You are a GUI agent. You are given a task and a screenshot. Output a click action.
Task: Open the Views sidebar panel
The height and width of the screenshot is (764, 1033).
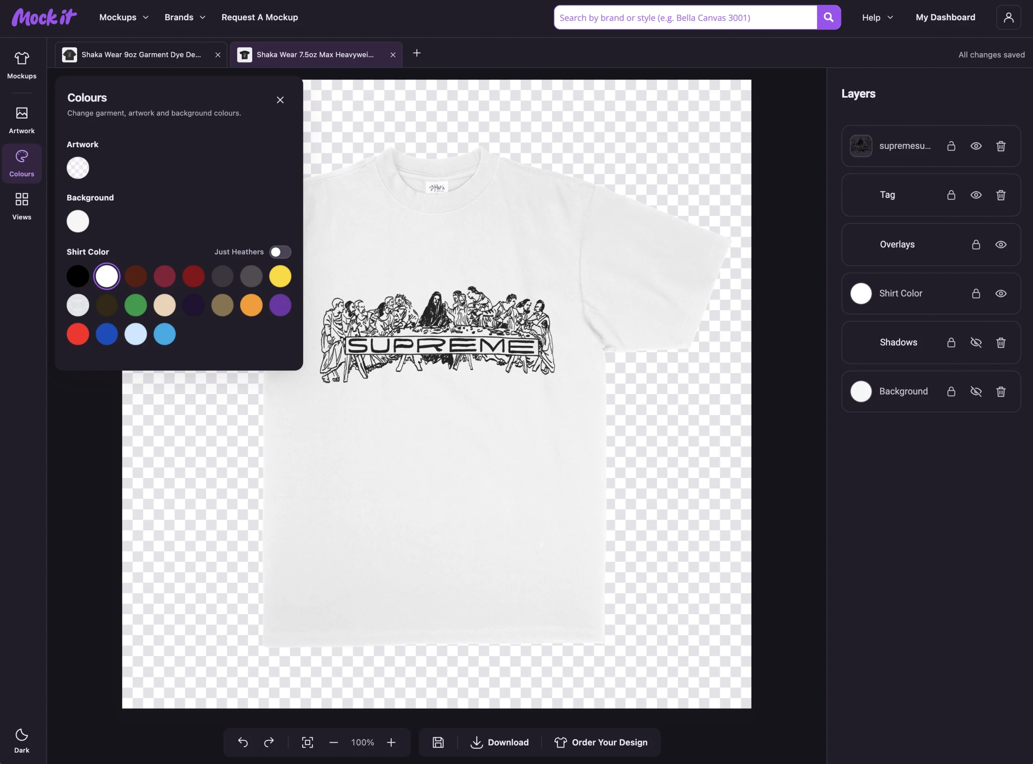(21, 206)
